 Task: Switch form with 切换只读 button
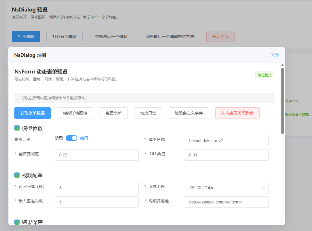pyautogui.click(x=148, y=113)
